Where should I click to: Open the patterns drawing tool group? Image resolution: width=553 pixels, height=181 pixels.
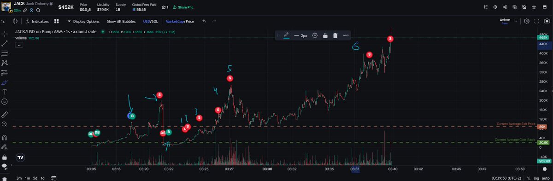point(5,63)
